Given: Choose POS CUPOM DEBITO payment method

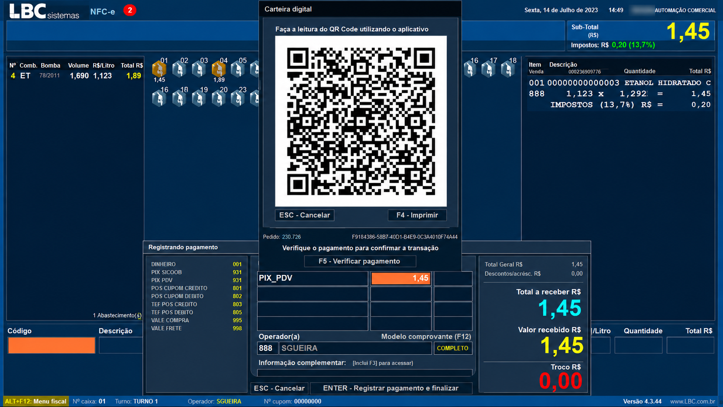Looking at the screenshot, I should tap(196, 296).
